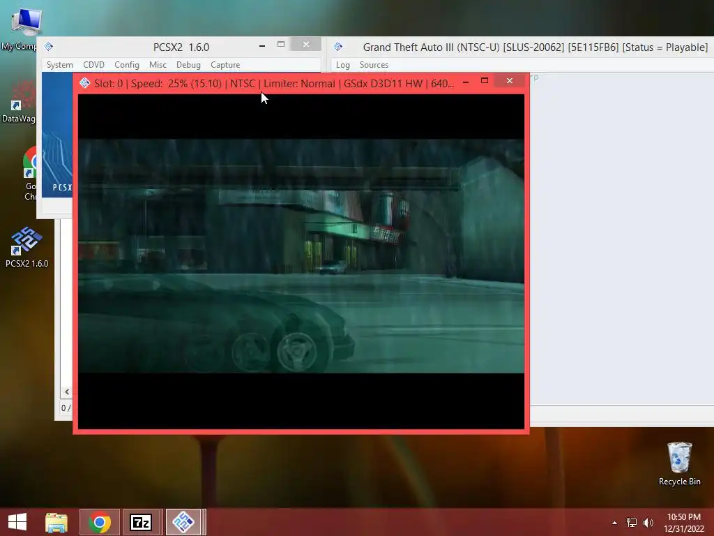The image size is (714, 536).
Task: Open the Log menu in console window
Action: pyautogui.click(x=343, y=65)
